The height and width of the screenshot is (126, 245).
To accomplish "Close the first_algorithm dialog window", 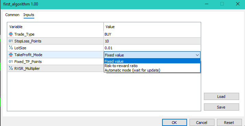I will (x=238, y=4).
